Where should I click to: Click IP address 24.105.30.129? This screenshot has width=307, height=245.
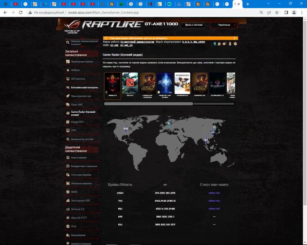165,193
